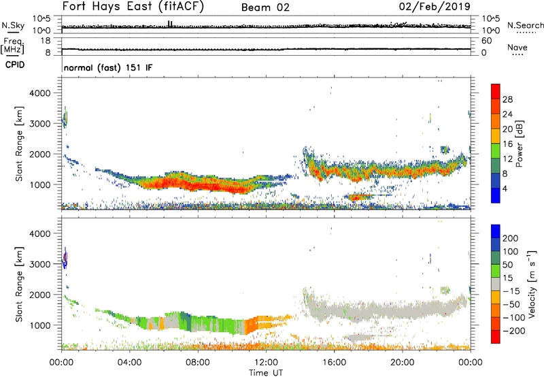This screenshot has height=377, width=544.
Task: Click the "20:00" time tick label
Action: [402, 363]
